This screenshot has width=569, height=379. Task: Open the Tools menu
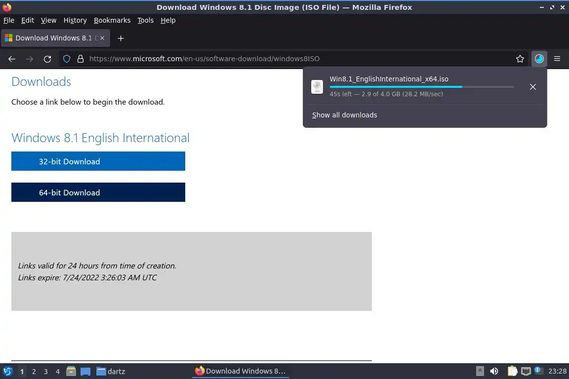pos(146,20)
